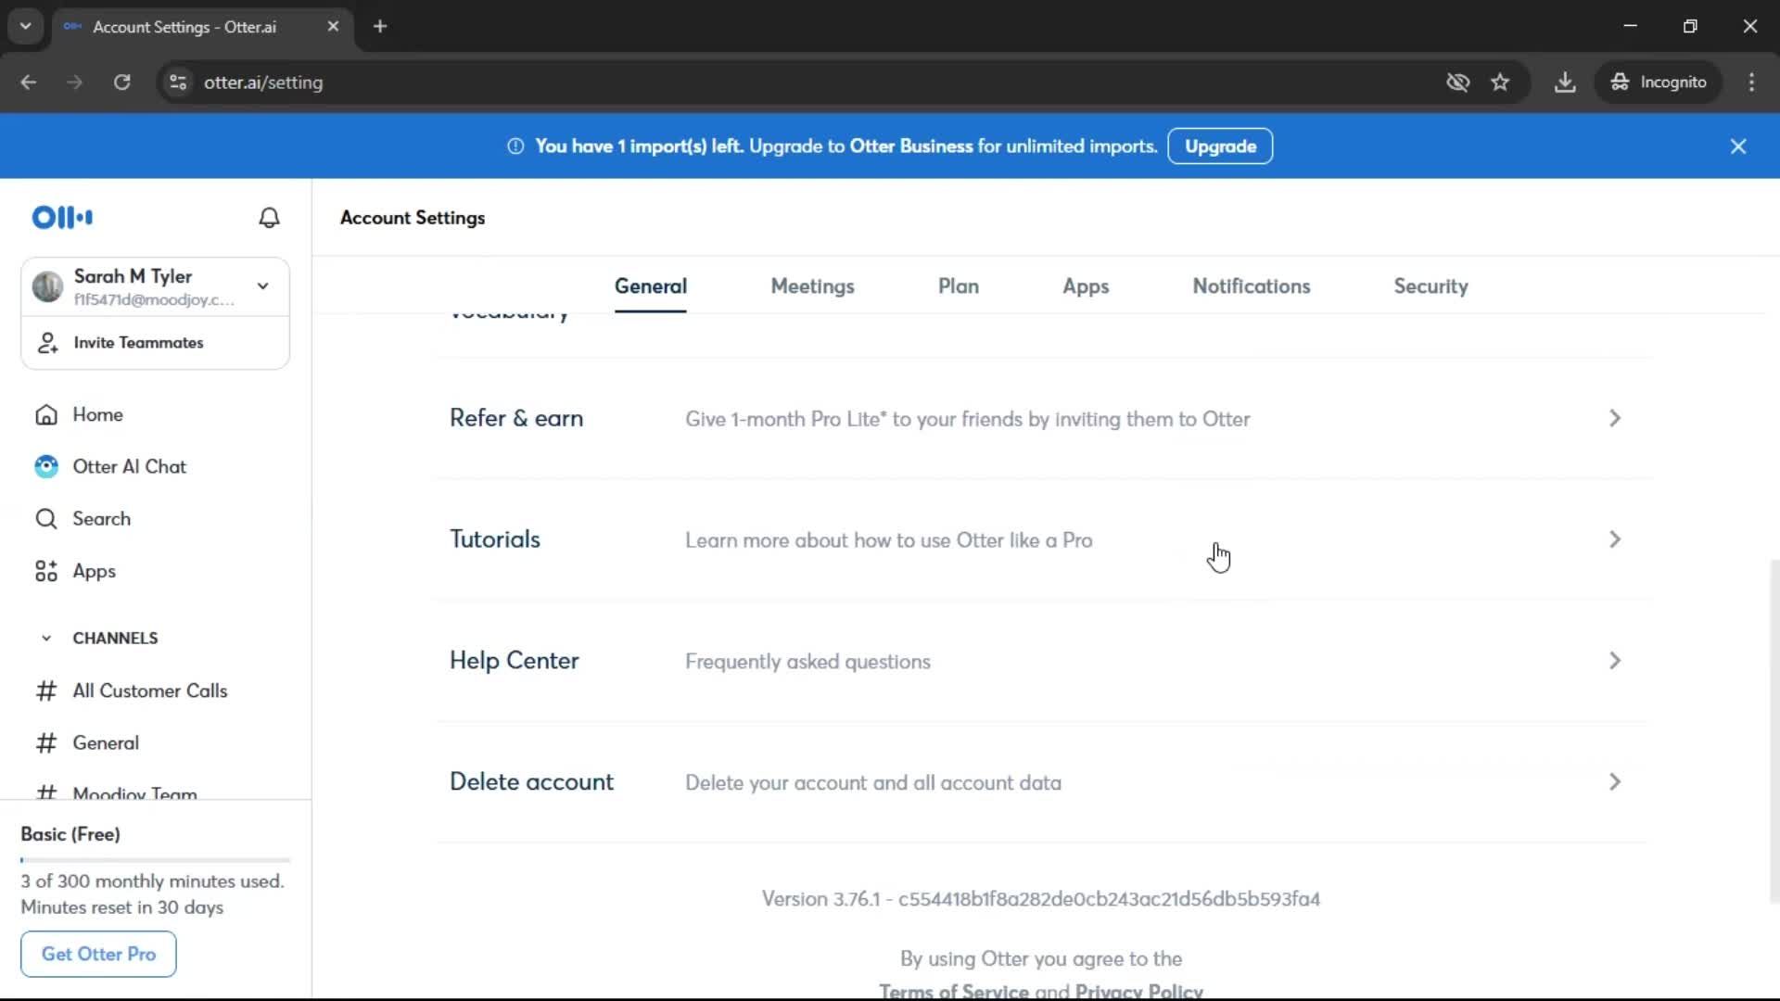Open the All Customer Calls channel
This screenshot has height=1001, width=1780.
(x=149, y=691)
